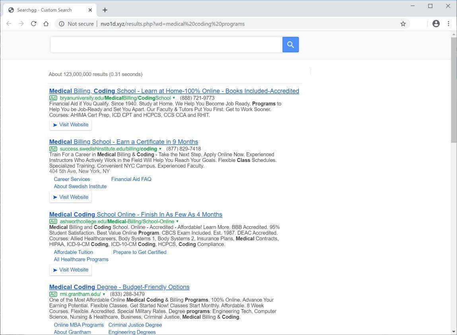Focus the page search input box
This screenshot has width=457, height=335.
click(166, 45)
